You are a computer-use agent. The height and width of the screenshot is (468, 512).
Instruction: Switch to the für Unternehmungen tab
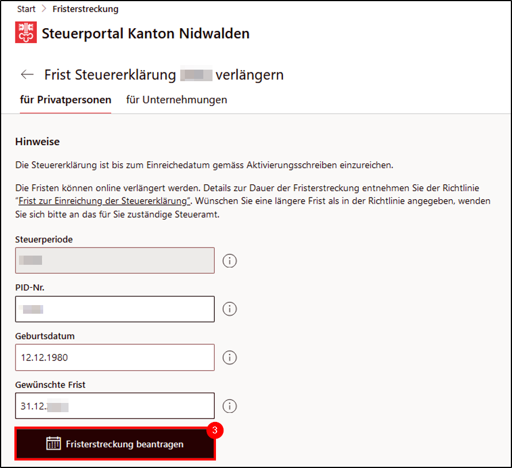(177, 100)
